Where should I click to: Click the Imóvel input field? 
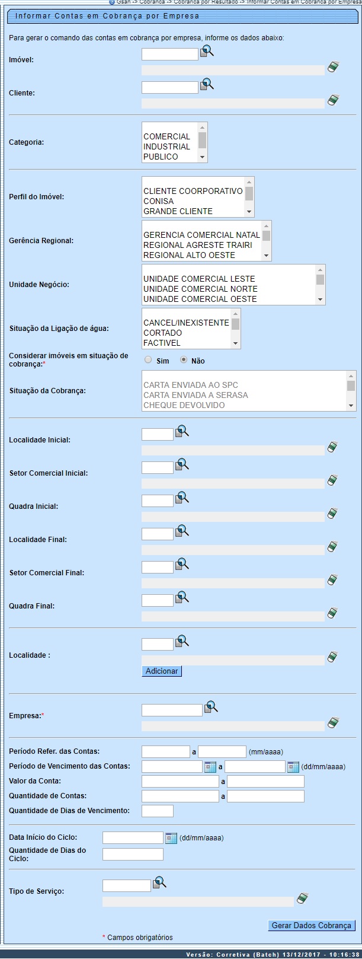coord(170,55)
